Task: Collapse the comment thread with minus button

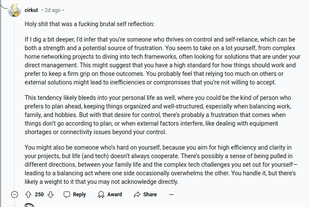Action: [x=15, y=195]
